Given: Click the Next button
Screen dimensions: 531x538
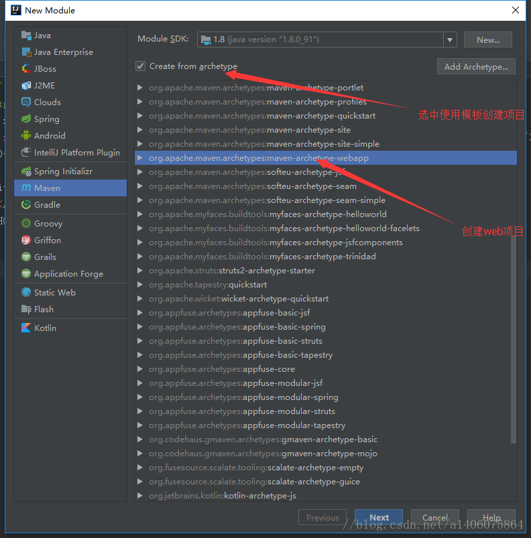Looking at the screenshot, I should coord(379,517).
